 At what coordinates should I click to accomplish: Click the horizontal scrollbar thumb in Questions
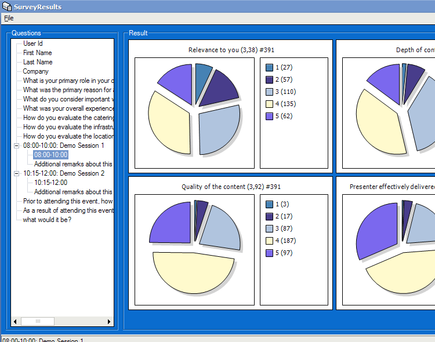(x=38, y=322)
